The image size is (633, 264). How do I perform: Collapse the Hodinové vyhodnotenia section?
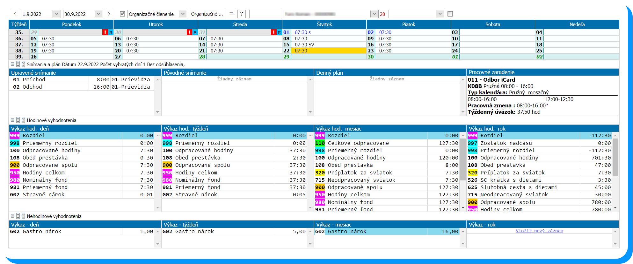click(13, 120)
